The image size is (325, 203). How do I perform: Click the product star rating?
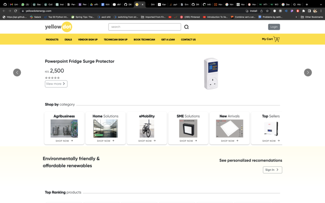tap(52, 78)
